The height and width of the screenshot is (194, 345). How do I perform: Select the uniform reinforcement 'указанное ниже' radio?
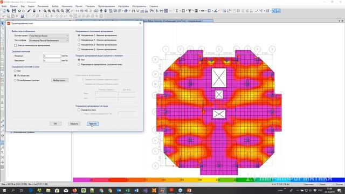[79, 65]
